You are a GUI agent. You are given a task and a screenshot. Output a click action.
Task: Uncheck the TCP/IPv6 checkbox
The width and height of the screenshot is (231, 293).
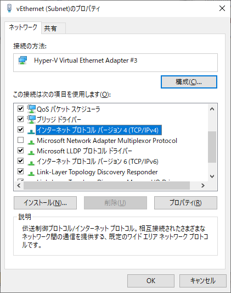(20, 161)
